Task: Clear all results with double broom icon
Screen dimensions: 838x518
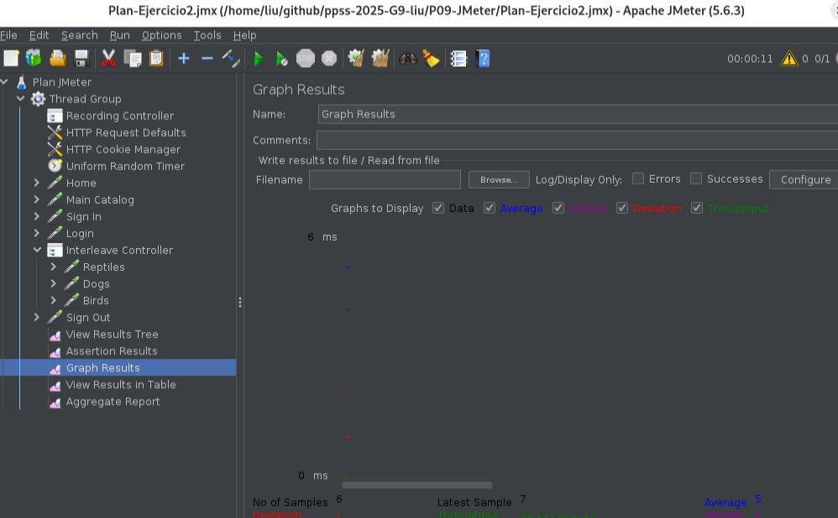Action: [x=380, y=58]
